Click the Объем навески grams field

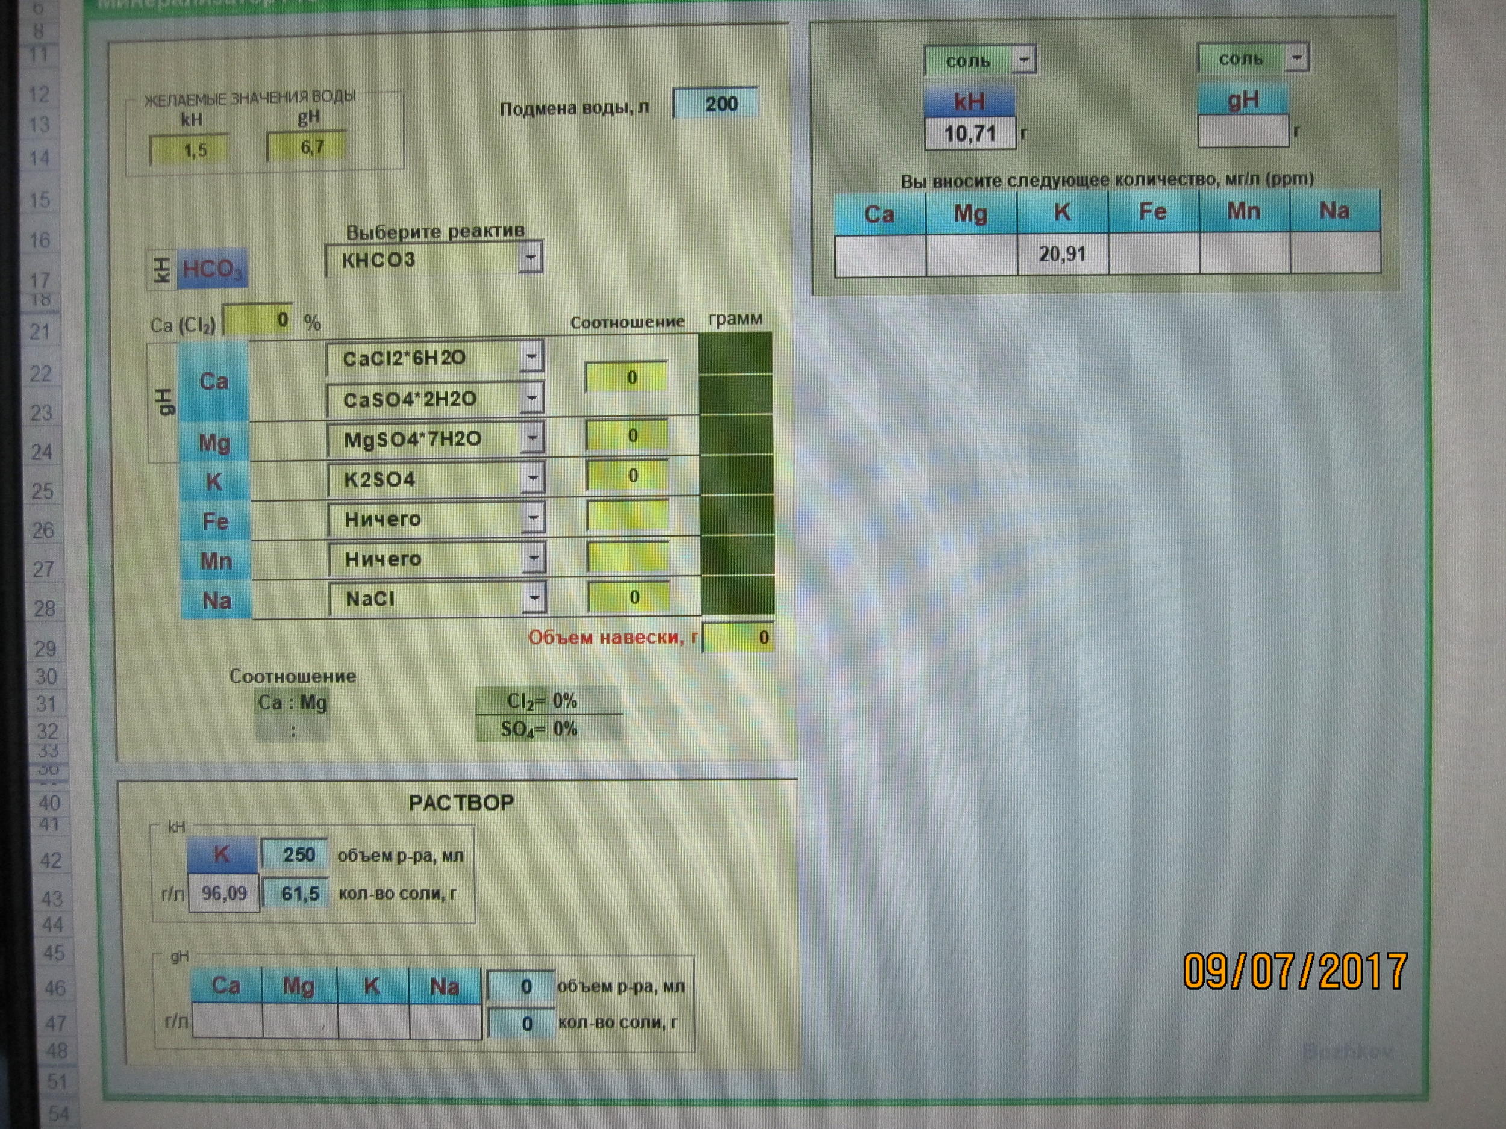(x=739, y=638)
